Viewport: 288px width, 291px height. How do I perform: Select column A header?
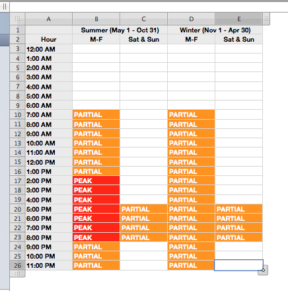49,19
